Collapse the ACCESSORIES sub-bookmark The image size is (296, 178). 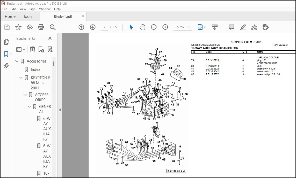click(x=25, y=95)
